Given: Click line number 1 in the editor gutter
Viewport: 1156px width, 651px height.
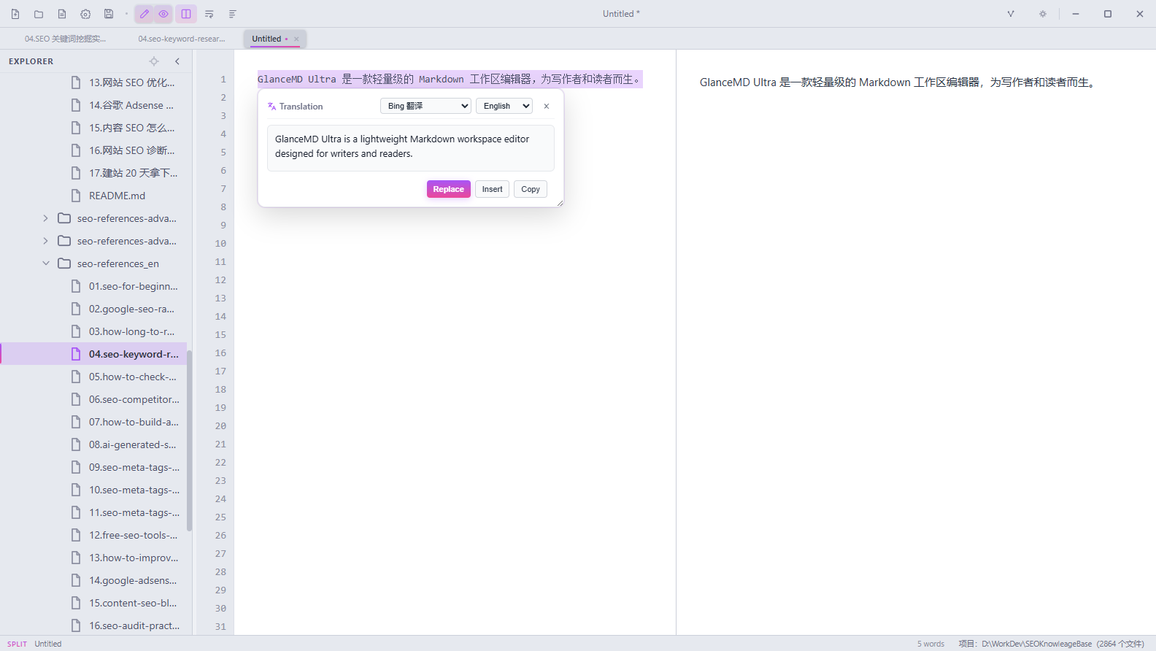Looking at the screenshot, I should point(223,80).
